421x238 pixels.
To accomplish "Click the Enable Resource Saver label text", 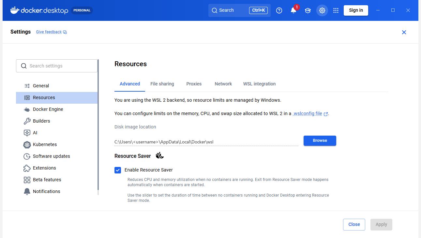I will point(149,170).
